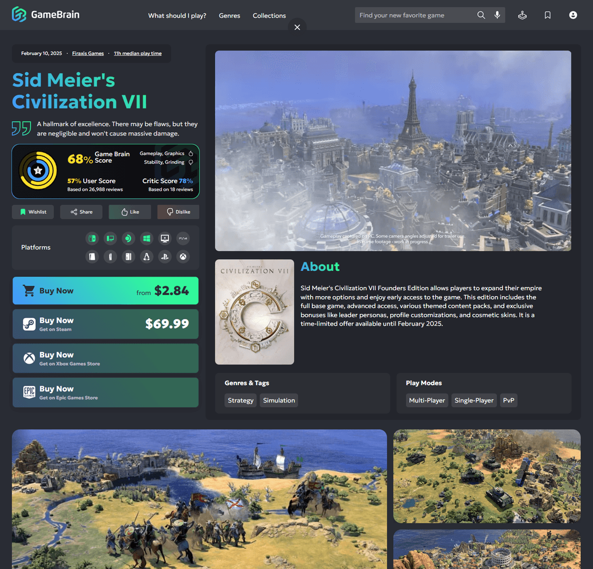Open the Collections menu
The width and height of the screenshot is (593, 569).
pyautogui.click(x=269, y=16)
